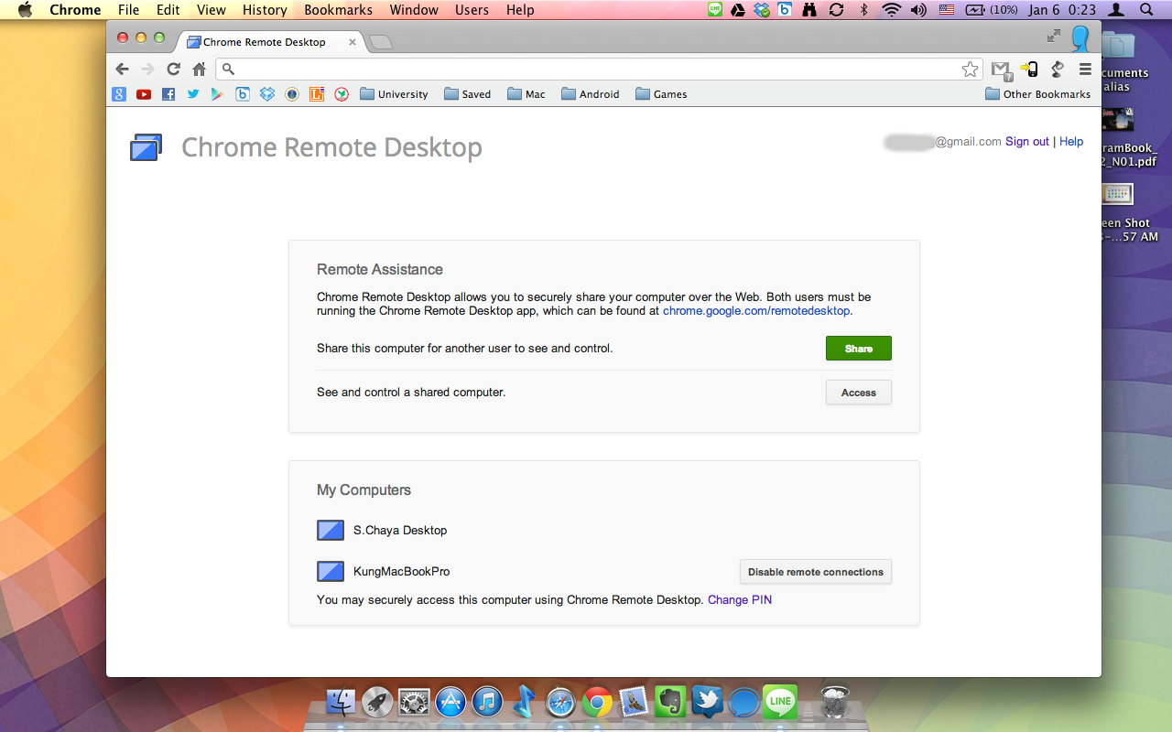Open the YouTube bookmark icon

(144, 94)
